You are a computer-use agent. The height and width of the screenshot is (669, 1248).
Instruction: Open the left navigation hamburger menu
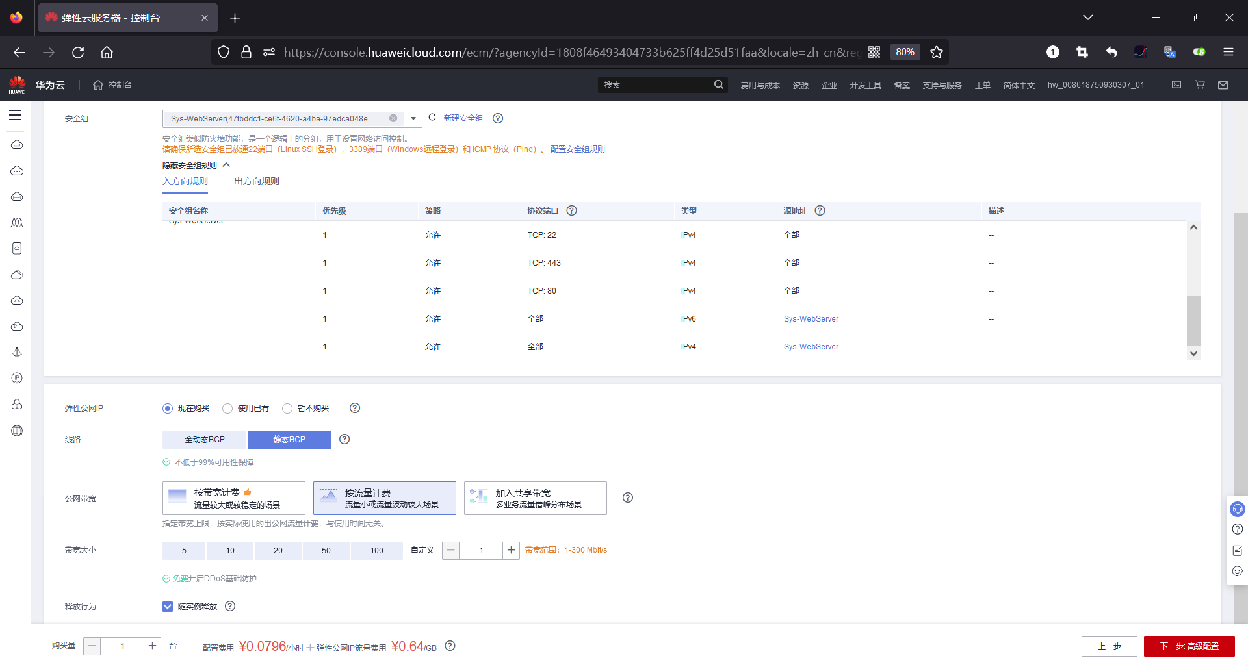15,115
